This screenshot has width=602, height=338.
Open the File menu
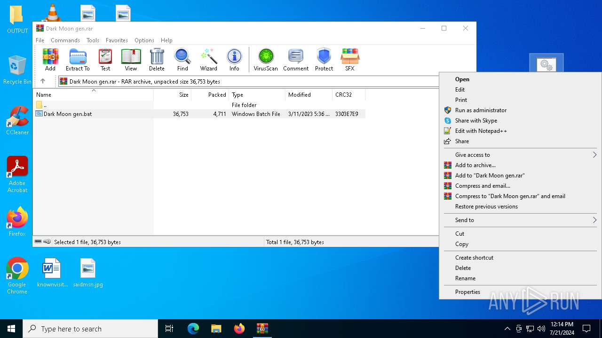(x=40, y=40)
